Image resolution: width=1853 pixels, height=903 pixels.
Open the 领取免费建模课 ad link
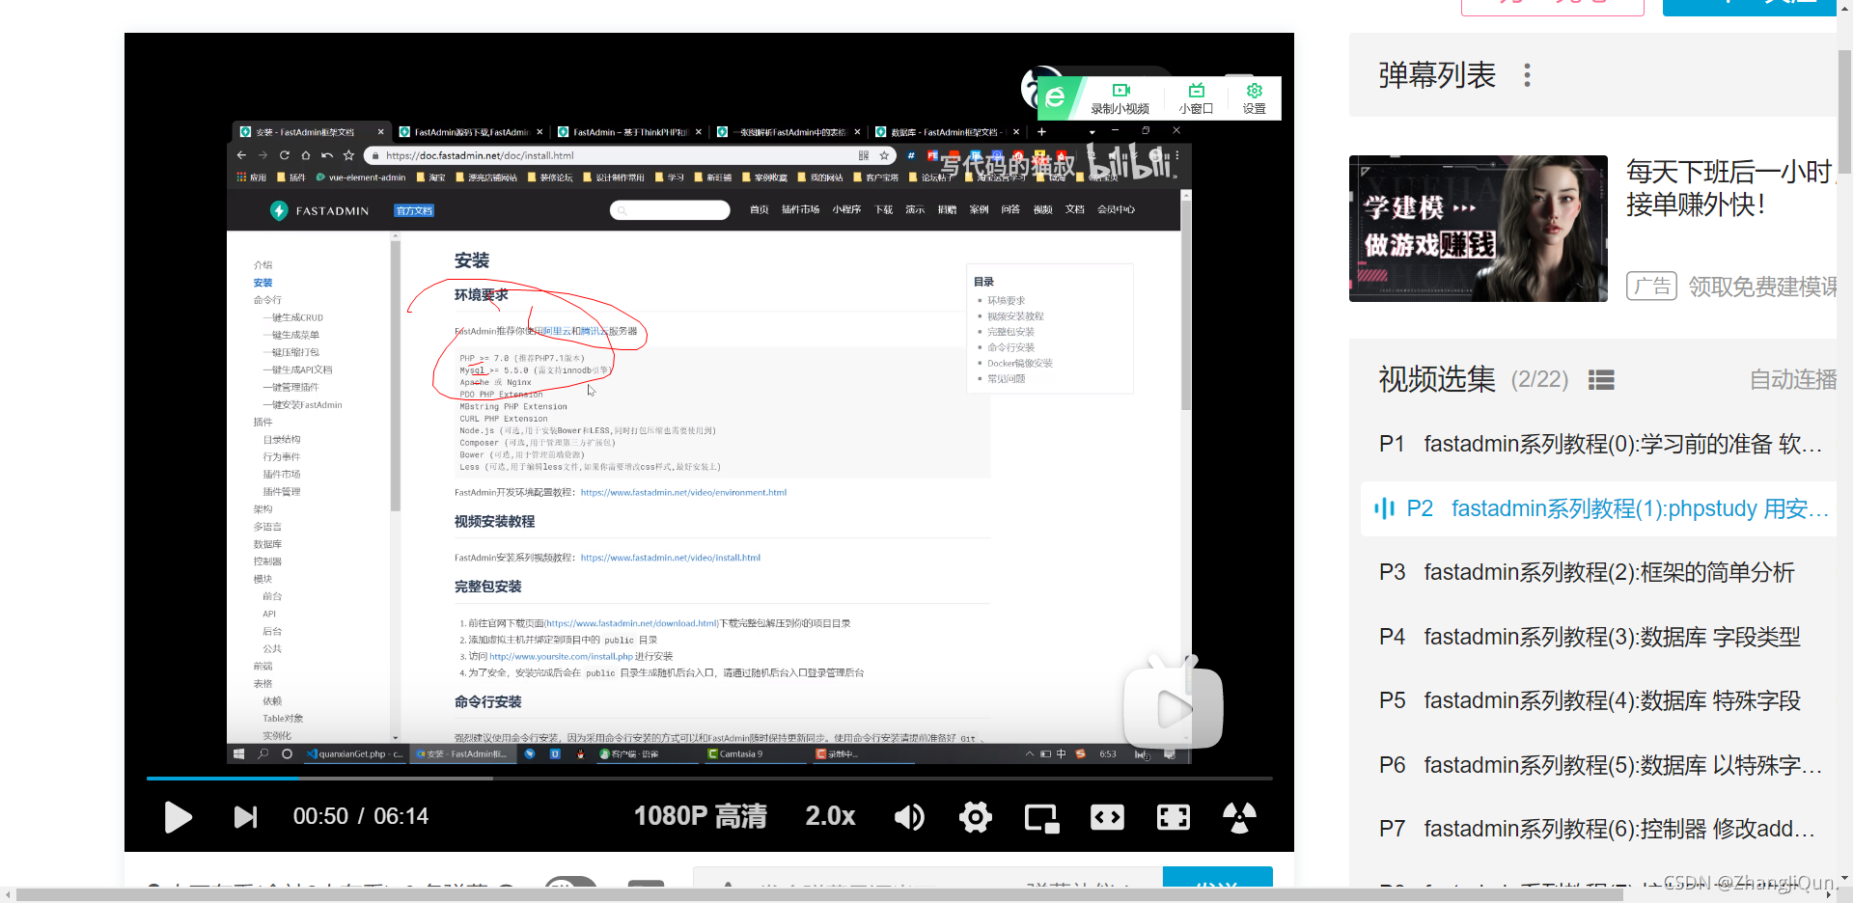click(1762, 287)
